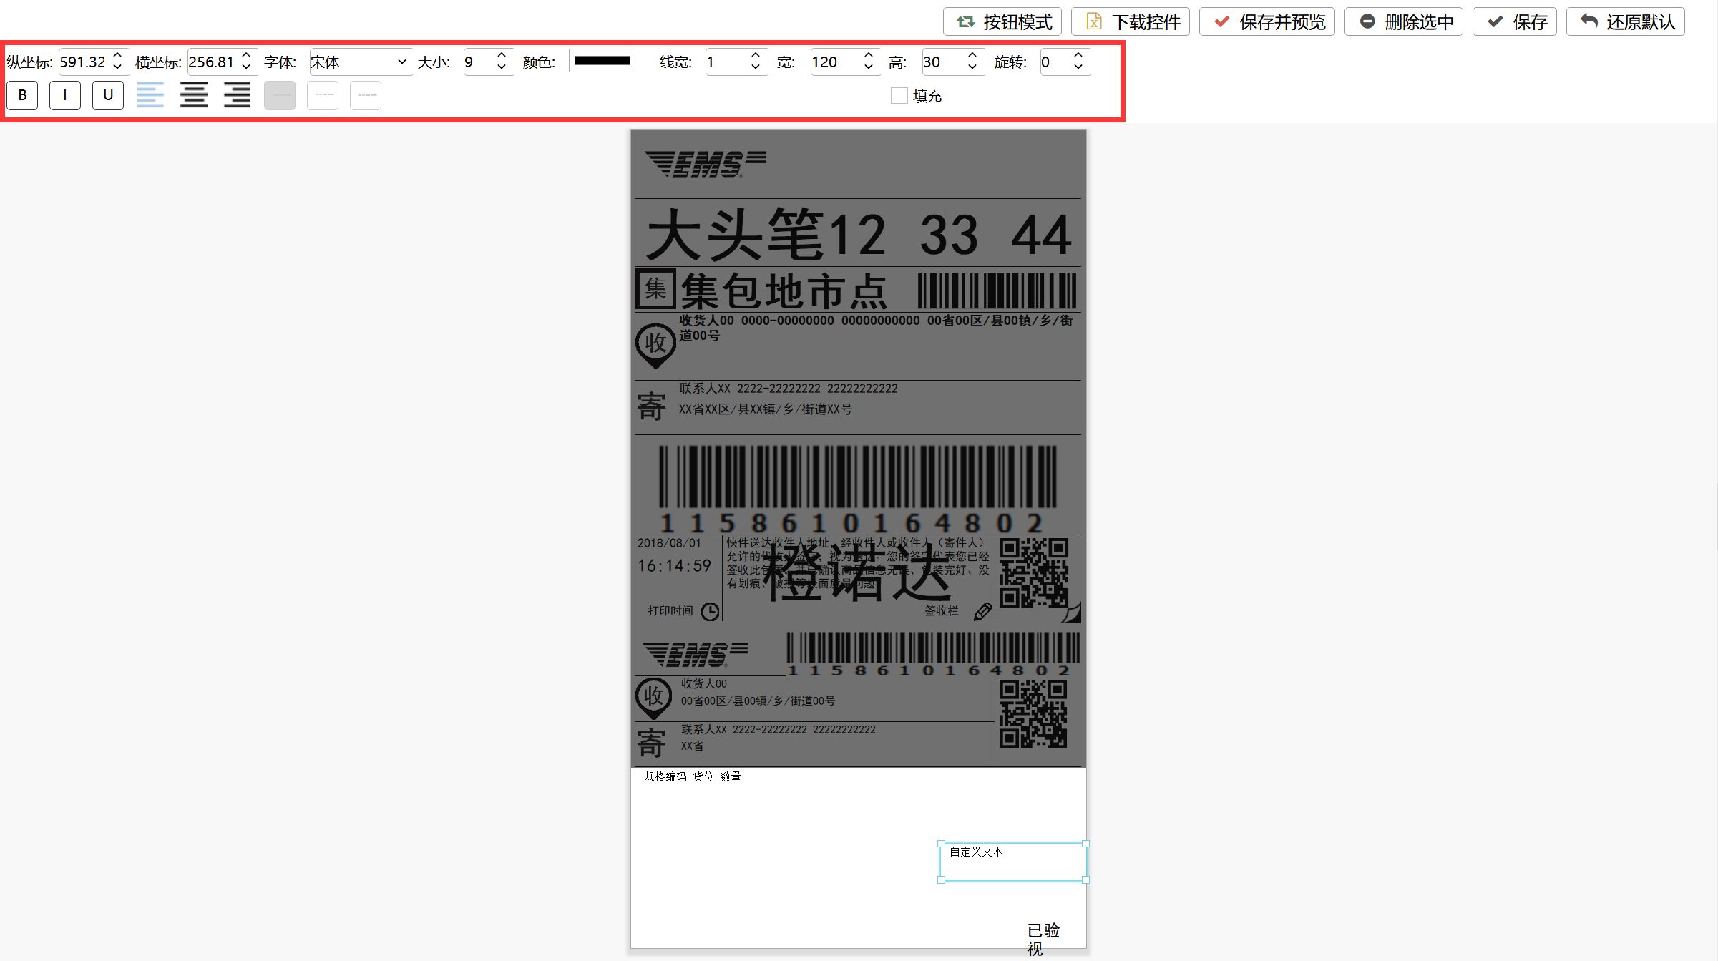
Task: Click the 按钮模式 button
Action: click(1002, 21)
